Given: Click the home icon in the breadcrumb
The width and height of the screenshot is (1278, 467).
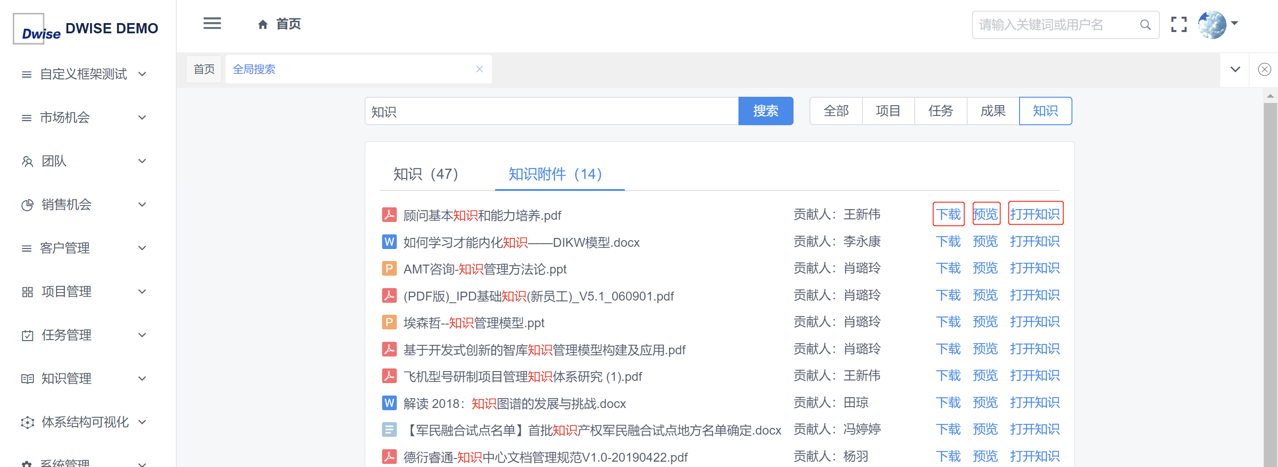Looking at the screenshot, I should [x=262, y=24].
